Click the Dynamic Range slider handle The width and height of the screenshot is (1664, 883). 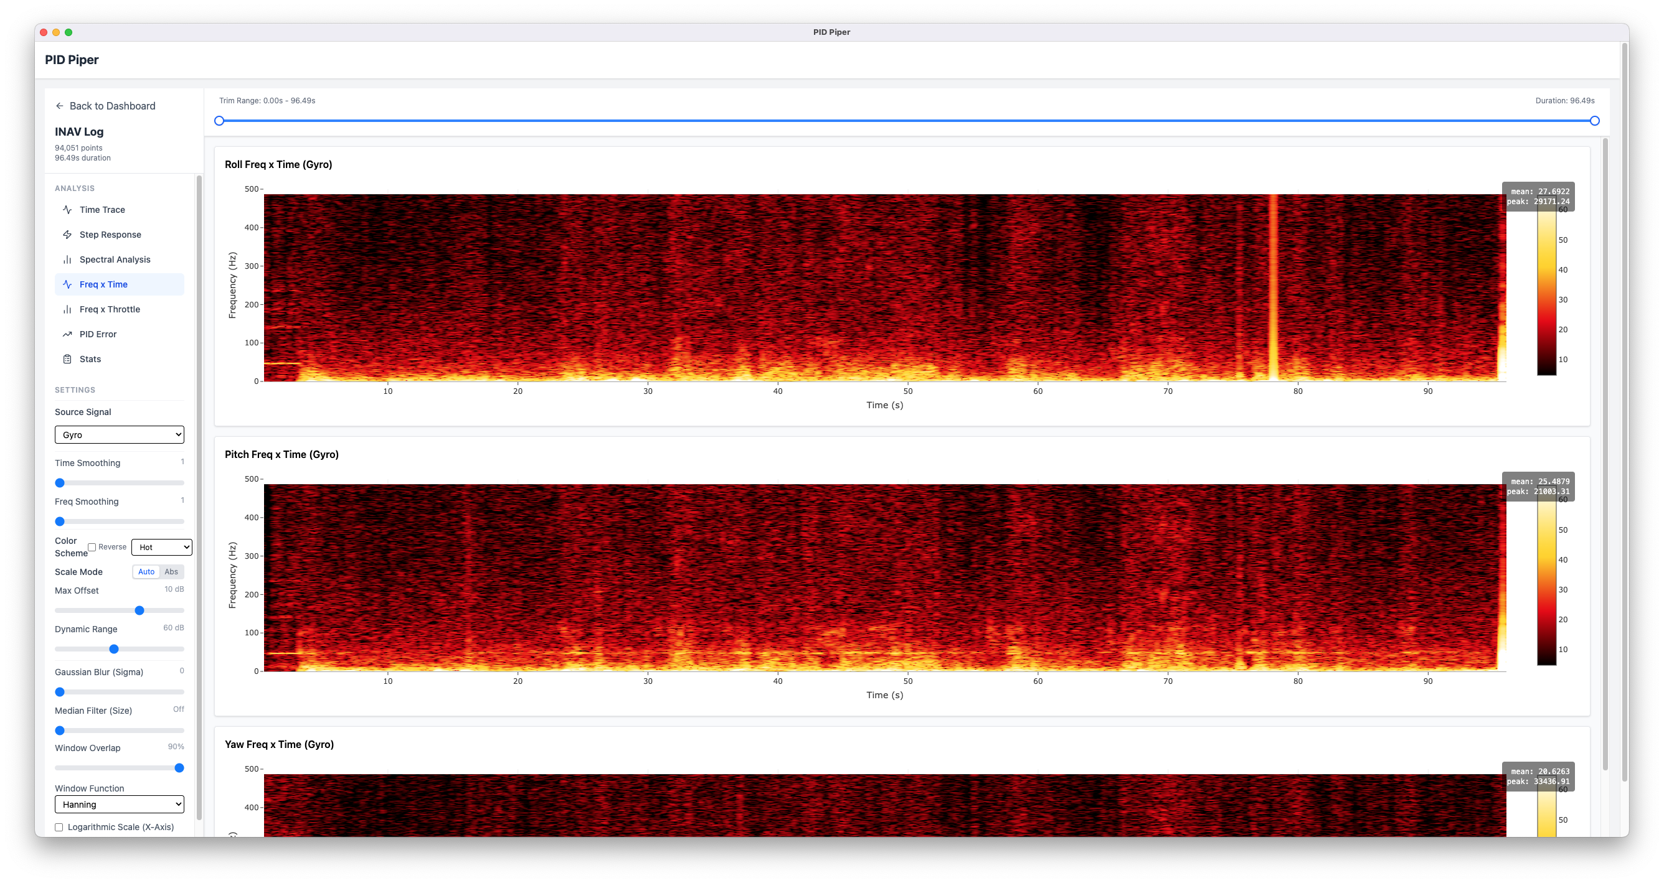coord(114,650)
